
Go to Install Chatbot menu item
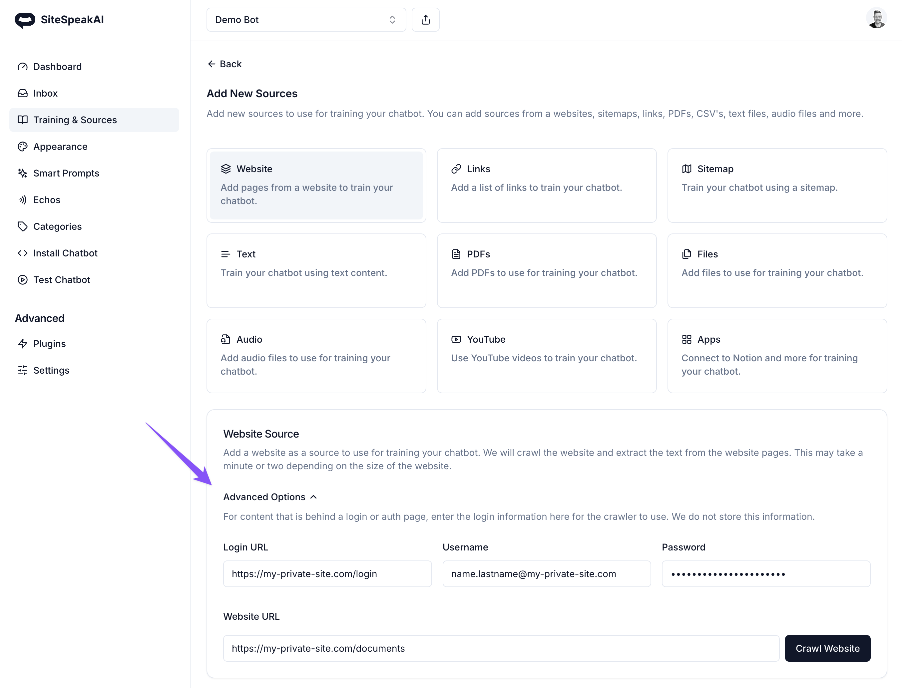tap(65, 253)
